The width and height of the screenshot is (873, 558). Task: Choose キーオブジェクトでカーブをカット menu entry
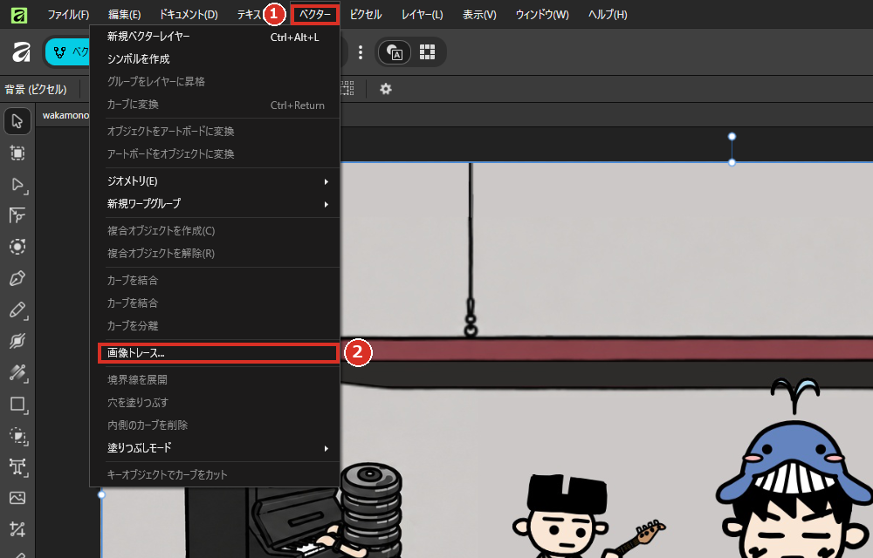pyautogui.click(x=215, y=475)
